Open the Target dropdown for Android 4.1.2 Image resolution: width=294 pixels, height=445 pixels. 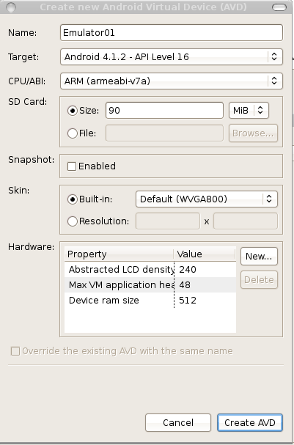(x=172, y=56)
